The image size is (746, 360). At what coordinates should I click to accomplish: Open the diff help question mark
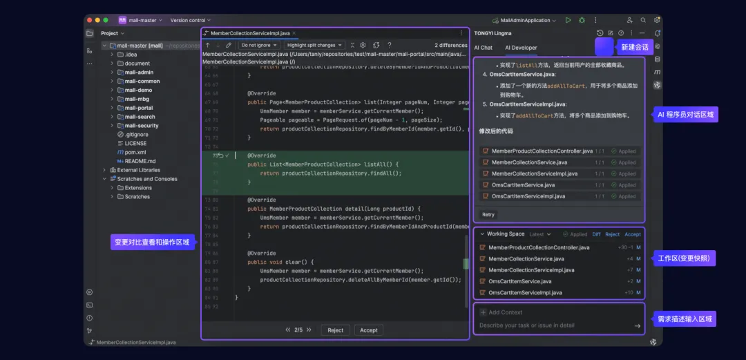click(x=389, y=45)
